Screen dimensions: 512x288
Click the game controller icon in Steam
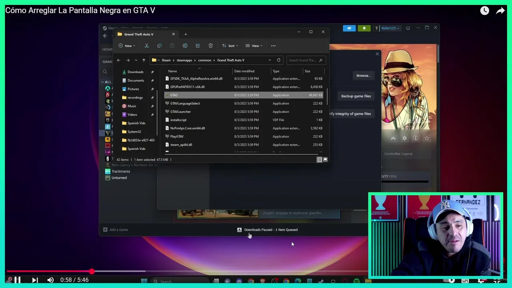click(393, 138)
